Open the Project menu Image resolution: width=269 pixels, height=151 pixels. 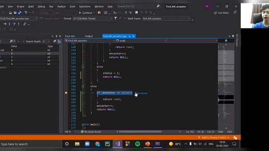coord(21,6)
